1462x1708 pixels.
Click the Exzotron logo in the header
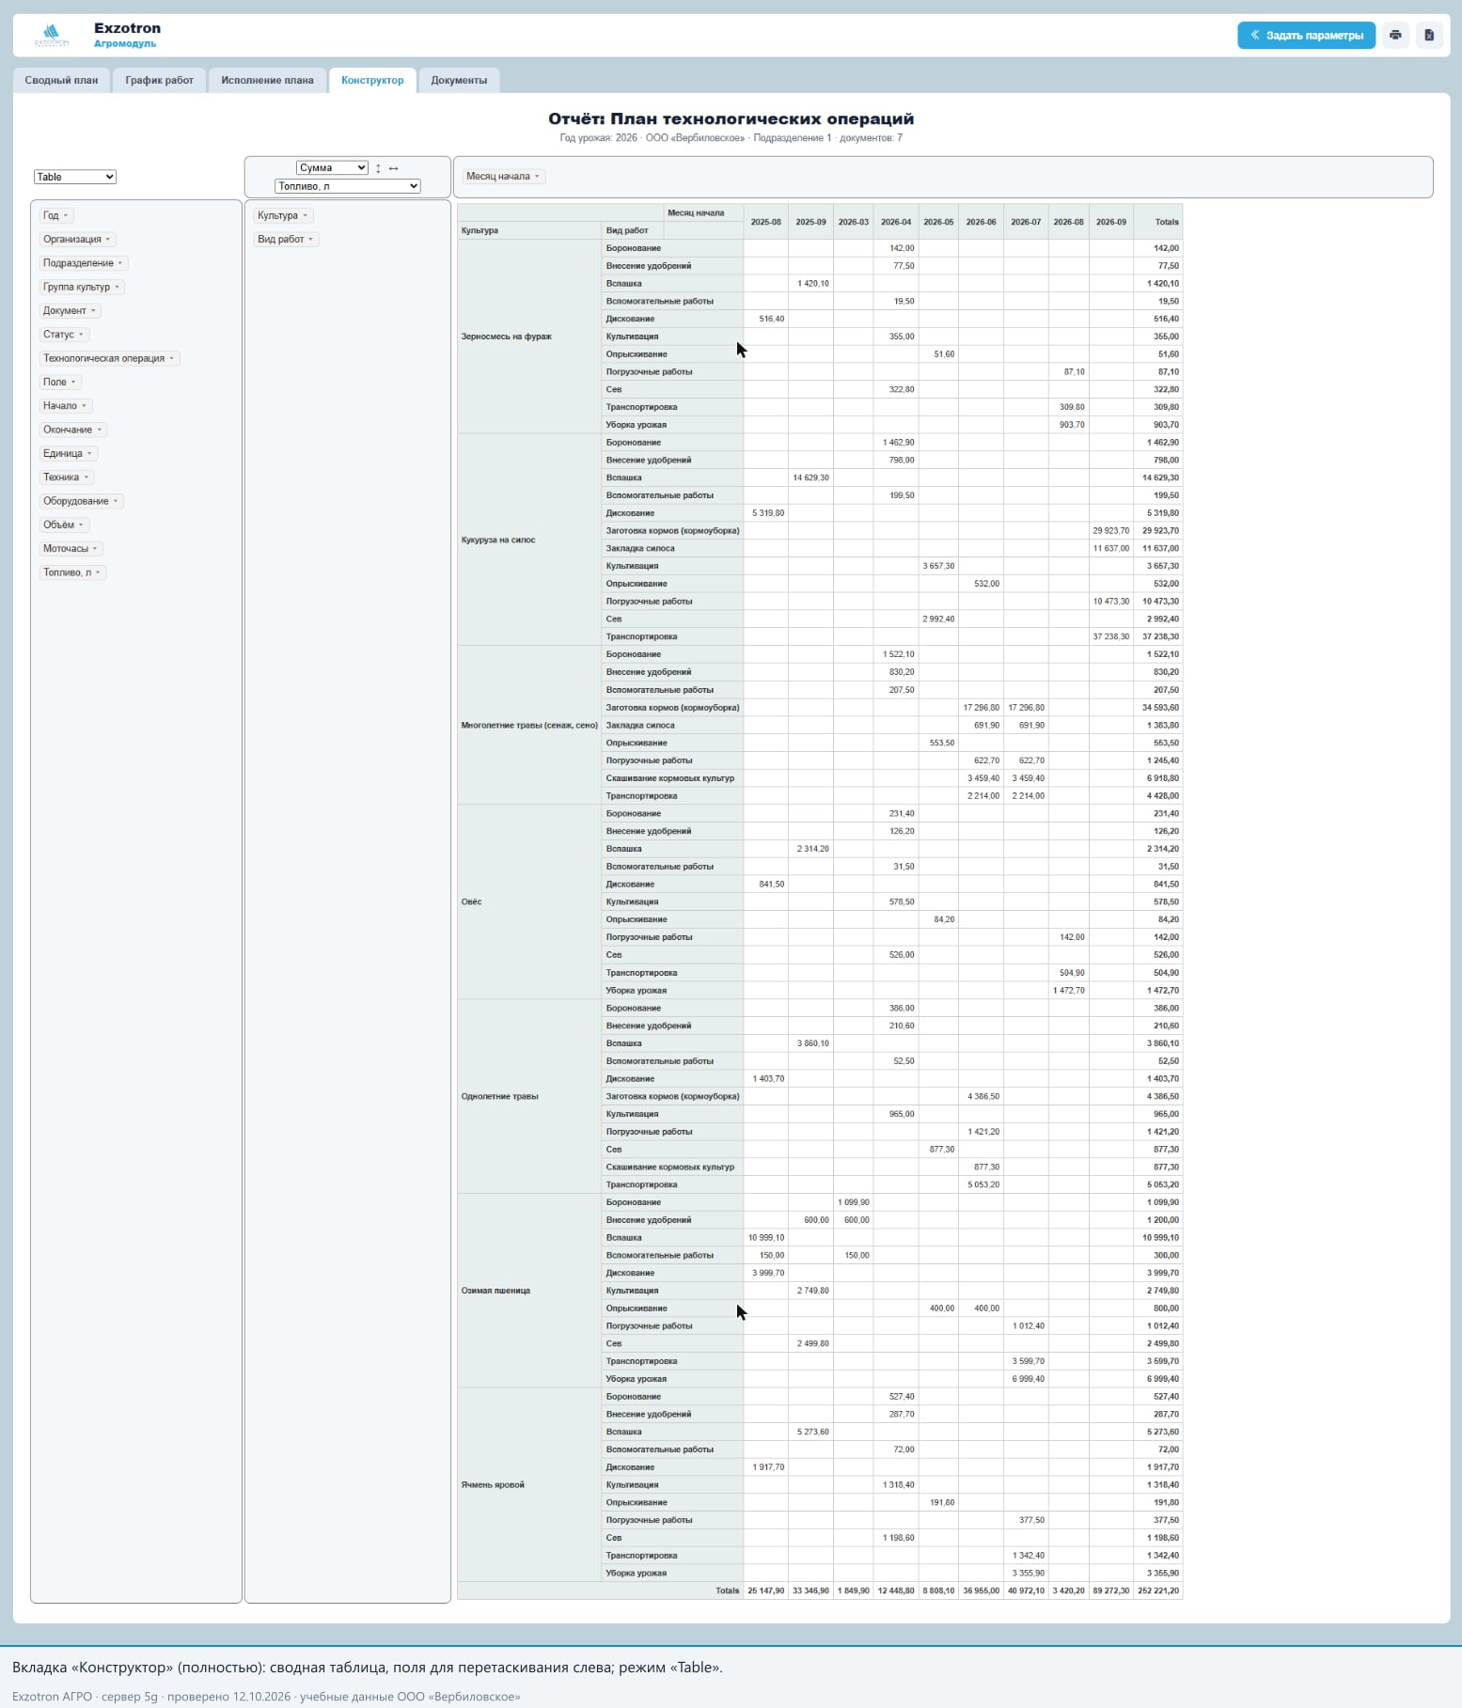coord(52,36)
